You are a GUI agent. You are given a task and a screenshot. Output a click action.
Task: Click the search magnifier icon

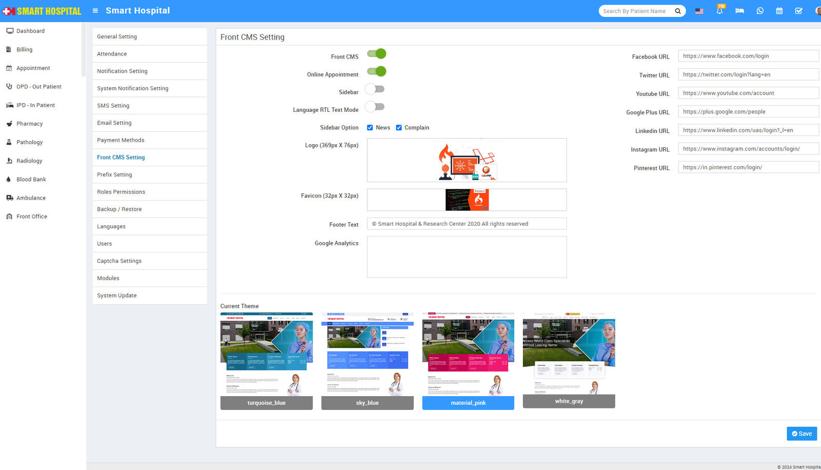point(677,11)
